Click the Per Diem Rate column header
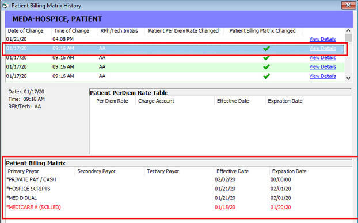The image size is (358, 223). 112,101
